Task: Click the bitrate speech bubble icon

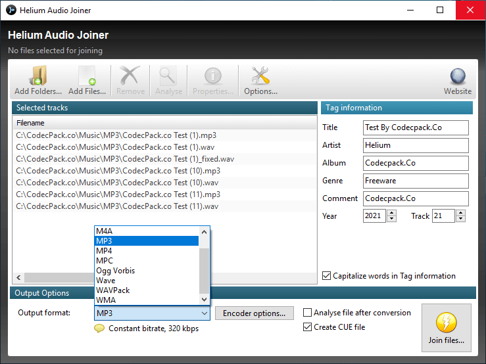Action: 99,329
